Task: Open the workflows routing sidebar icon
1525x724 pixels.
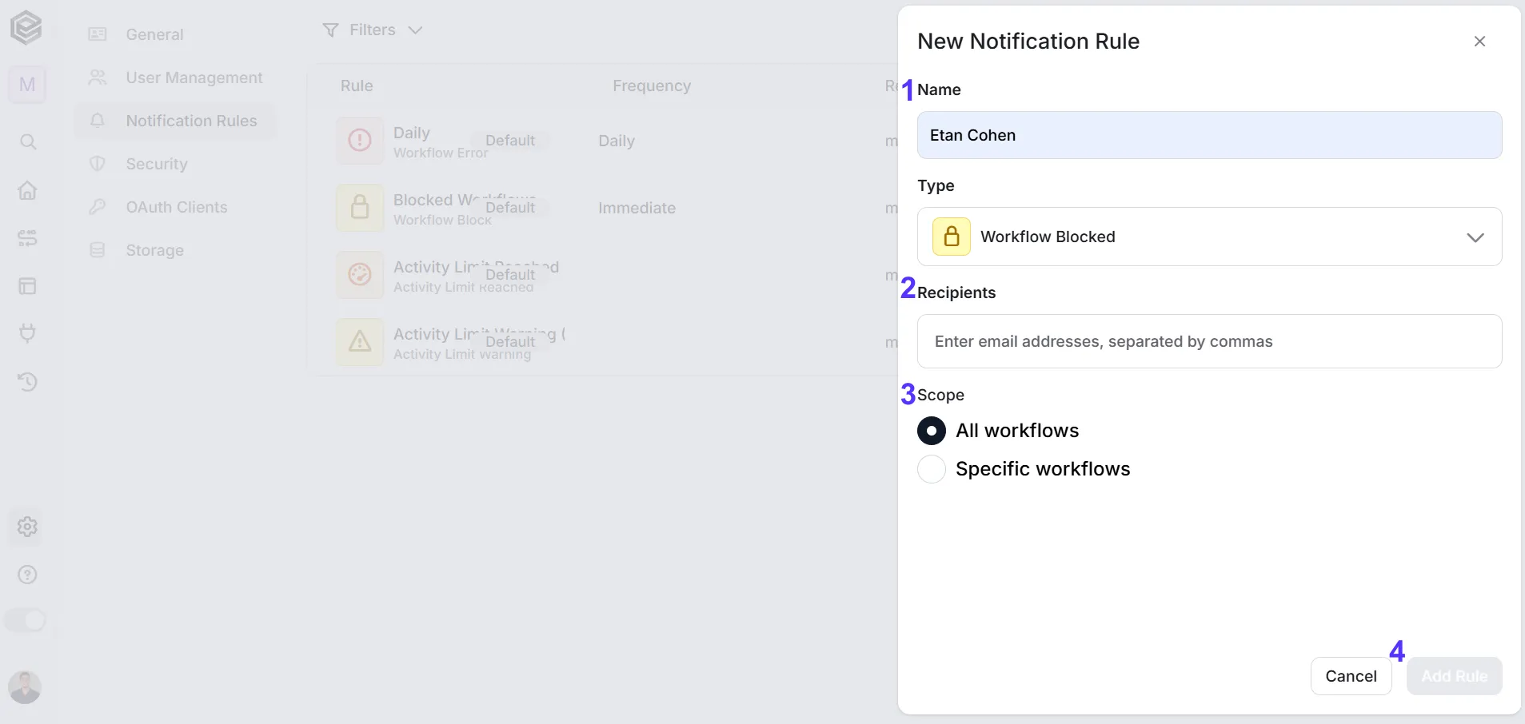Action: click(28, 238)
